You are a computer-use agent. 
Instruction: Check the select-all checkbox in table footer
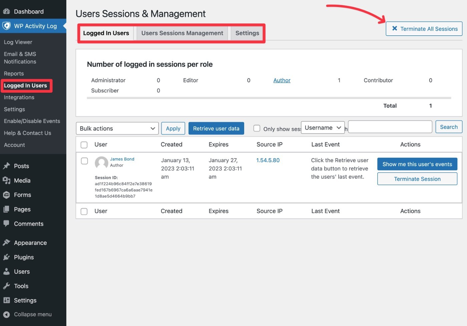[x=84, y=212]
